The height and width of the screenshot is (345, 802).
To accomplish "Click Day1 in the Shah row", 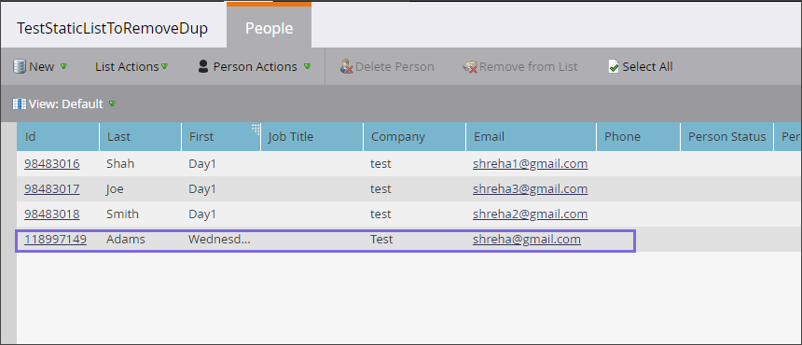I will point(202,164).
